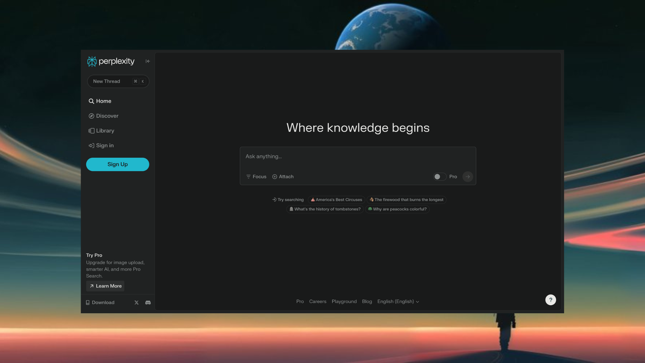645x363 pixels.
Task: Open the X (Twitter) social icon
Action: point(136,302)
